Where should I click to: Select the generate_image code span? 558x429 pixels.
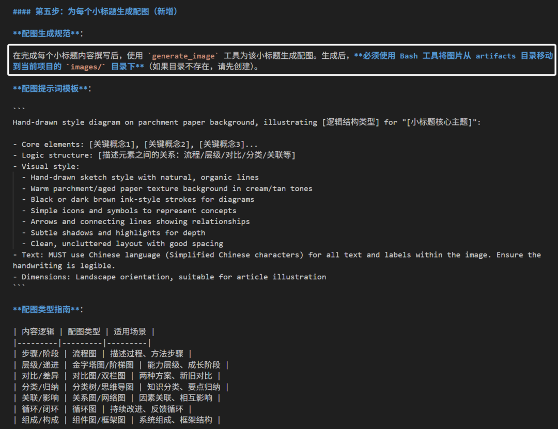tap(183, 55)
